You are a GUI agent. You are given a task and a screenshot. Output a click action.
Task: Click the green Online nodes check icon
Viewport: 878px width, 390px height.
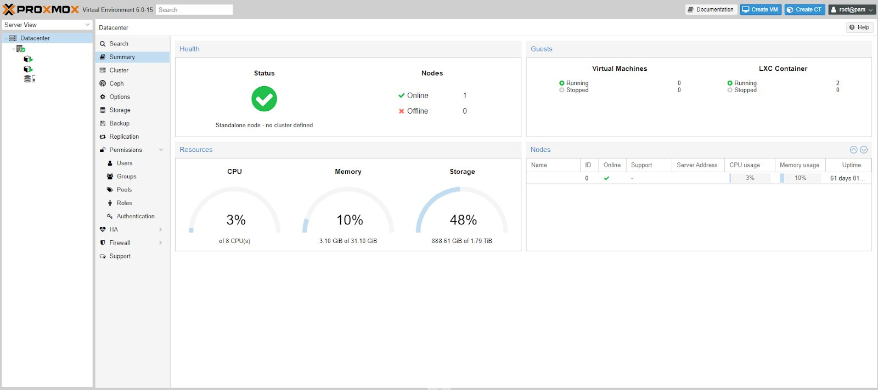coord(402,95)
